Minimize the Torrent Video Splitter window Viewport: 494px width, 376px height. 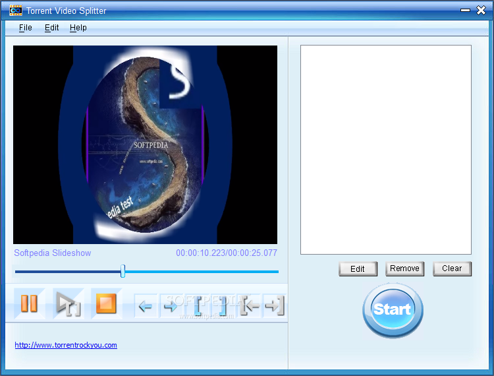click(465, 11)
